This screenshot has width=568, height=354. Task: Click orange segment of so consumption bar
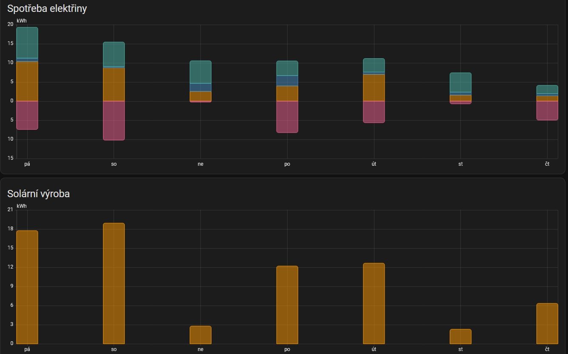pos(114,85)
